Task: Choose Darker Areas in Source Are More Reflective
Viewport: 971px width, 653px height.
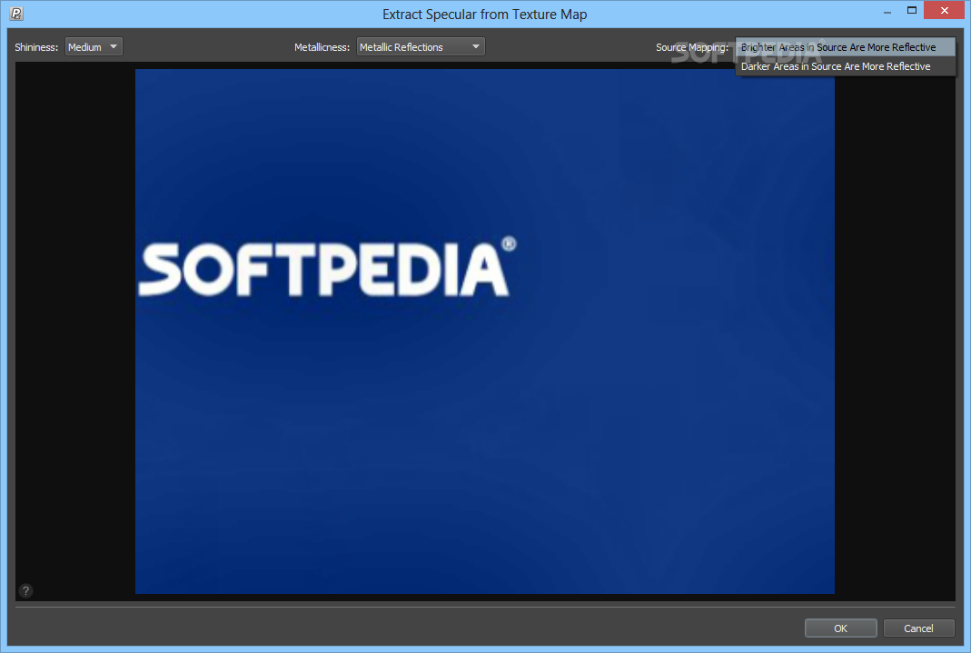Action: click(846, 66)
